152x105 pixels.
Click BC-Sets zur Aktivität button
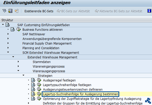coord(73,11)
